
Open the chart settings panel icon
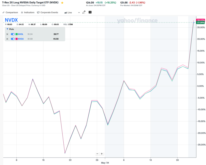(x=90, y=12)
